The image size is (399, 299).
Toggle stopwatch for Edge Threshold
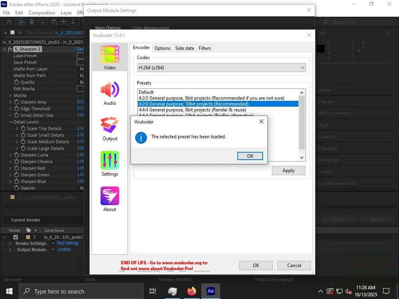[x=16, y=109]
